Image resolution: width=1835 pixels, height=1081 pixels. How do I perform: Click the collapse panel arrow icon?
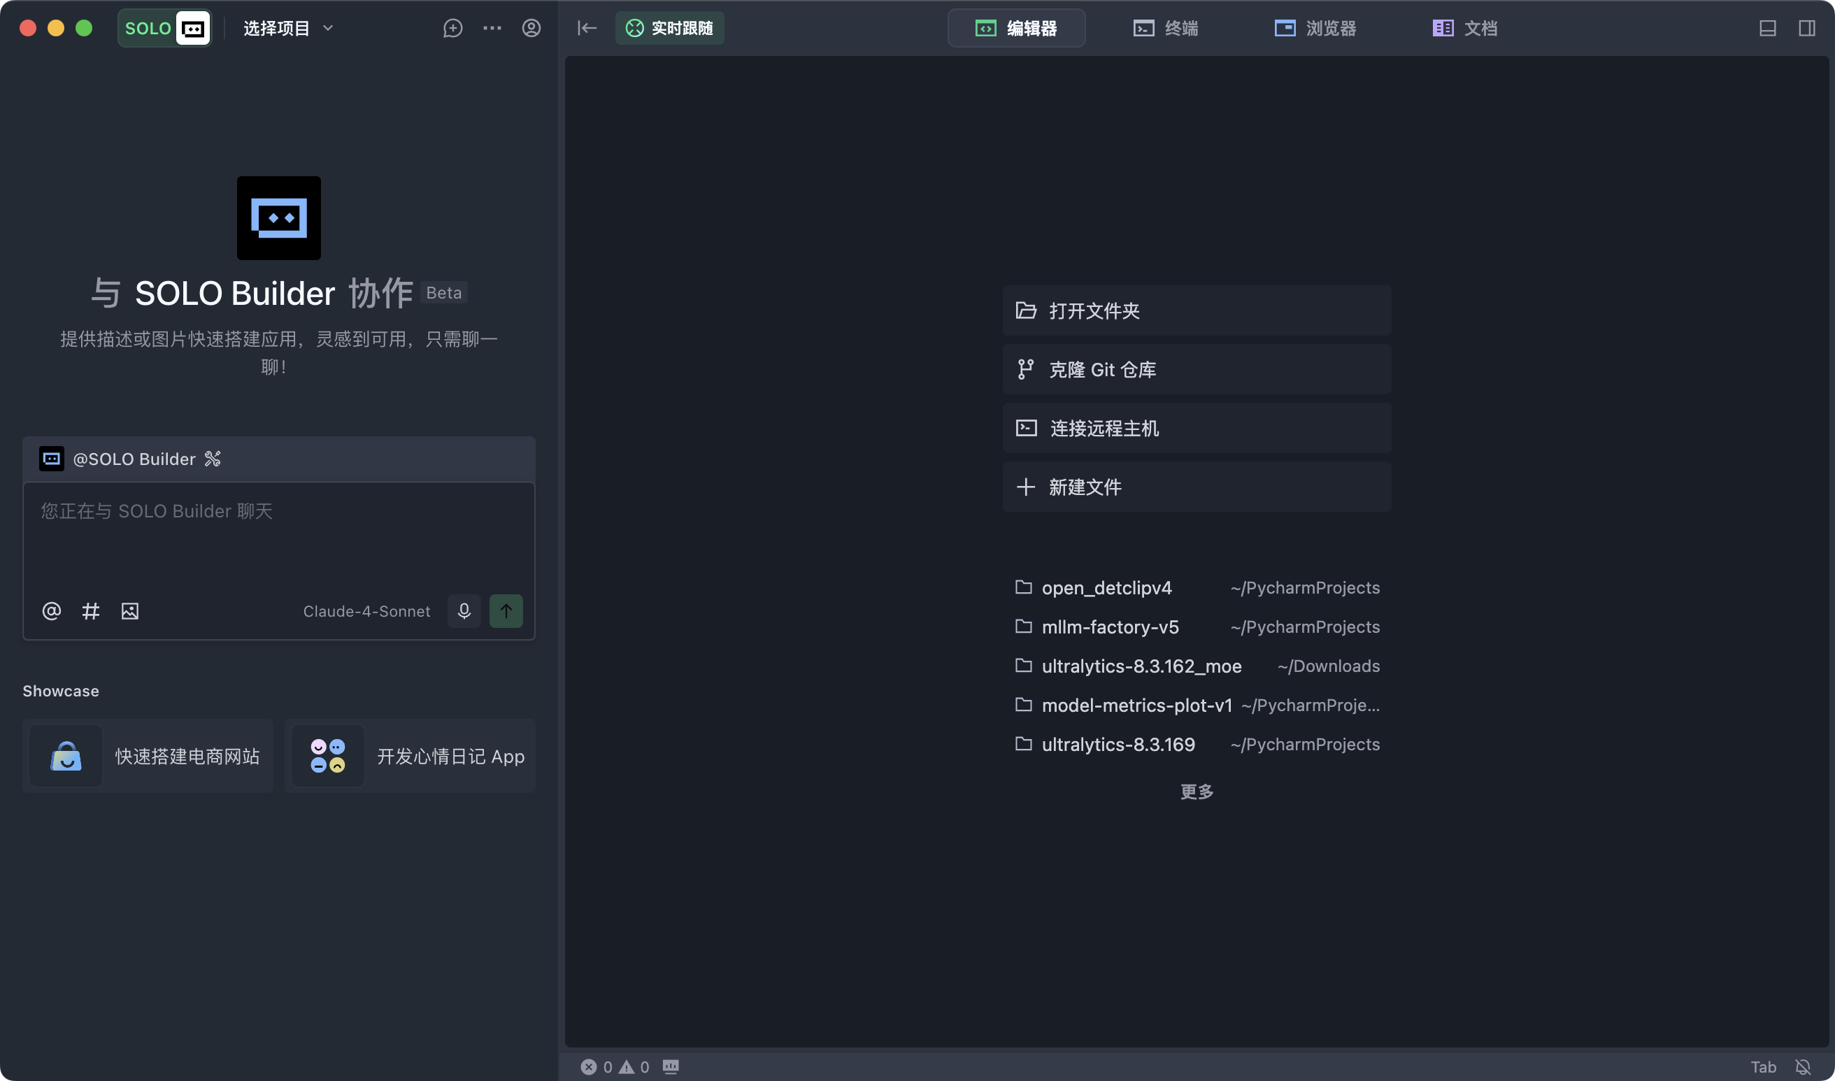coord(587,29)
